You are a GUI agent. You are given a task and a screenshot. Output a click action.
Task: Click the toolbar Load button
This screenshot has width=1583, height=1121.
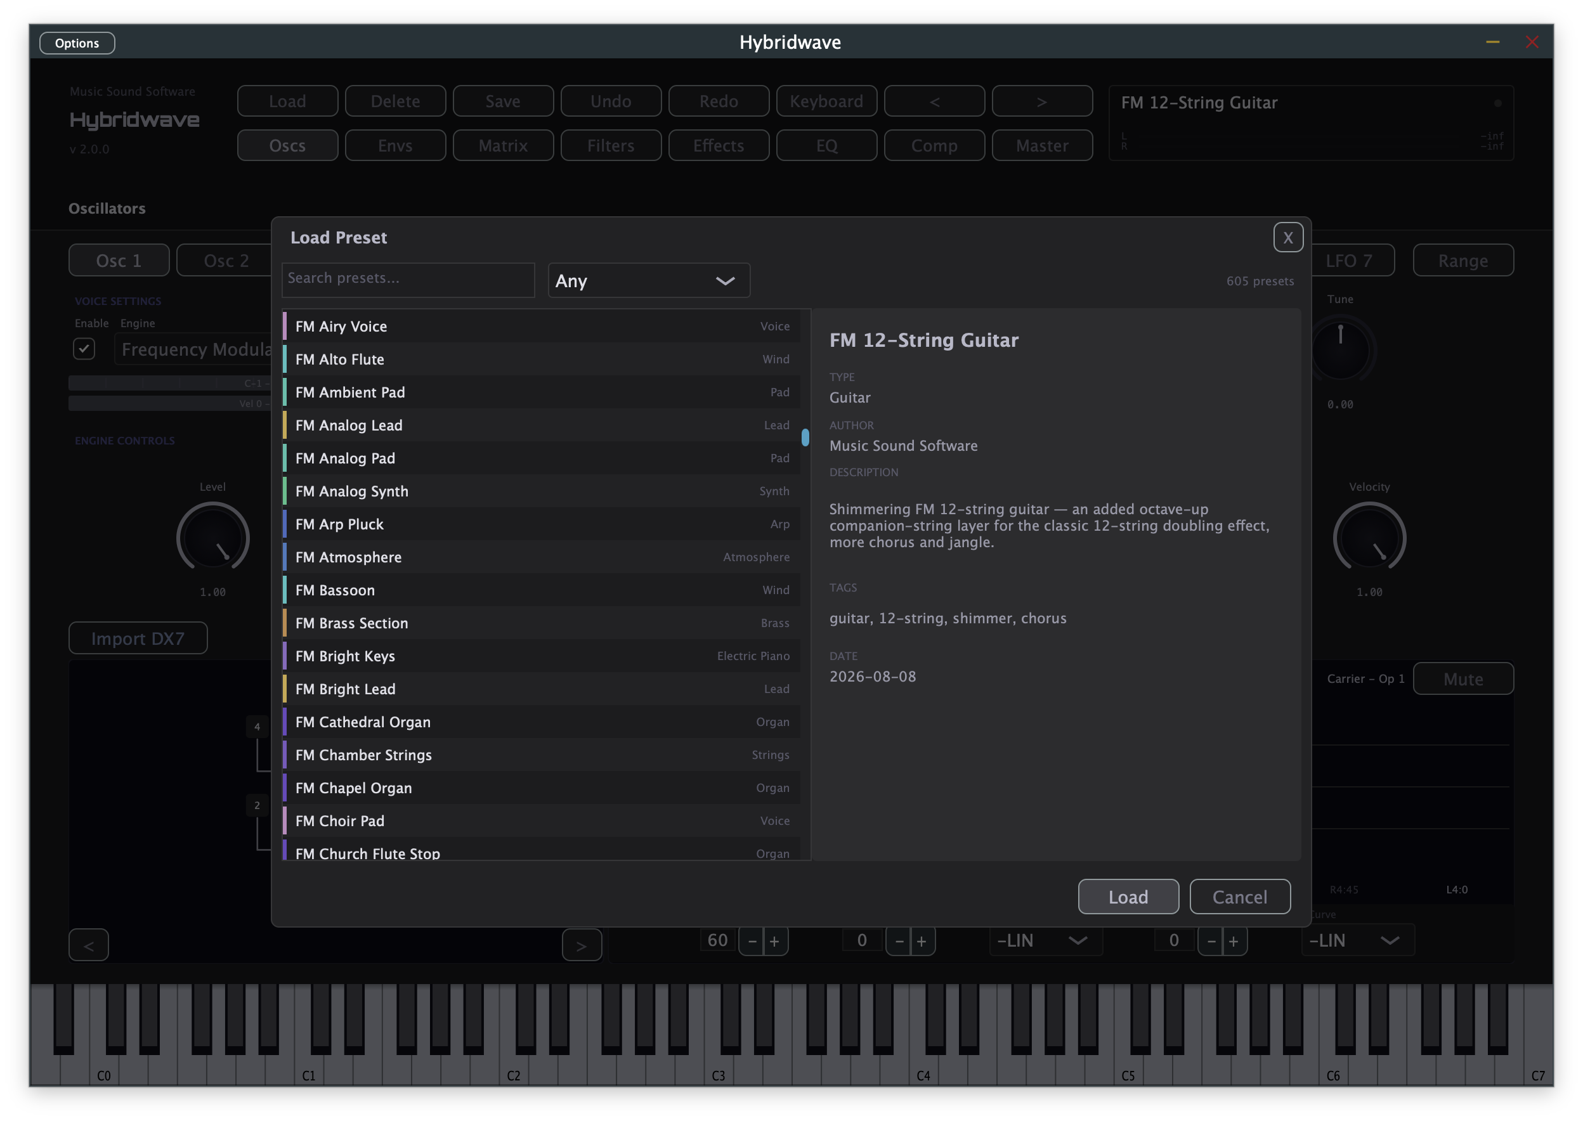[288, 101]
